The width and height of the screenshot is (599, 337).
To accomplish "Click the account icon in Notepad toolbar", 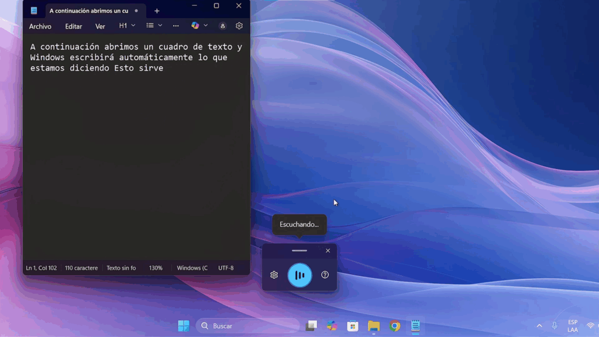I will click(222, 26).
